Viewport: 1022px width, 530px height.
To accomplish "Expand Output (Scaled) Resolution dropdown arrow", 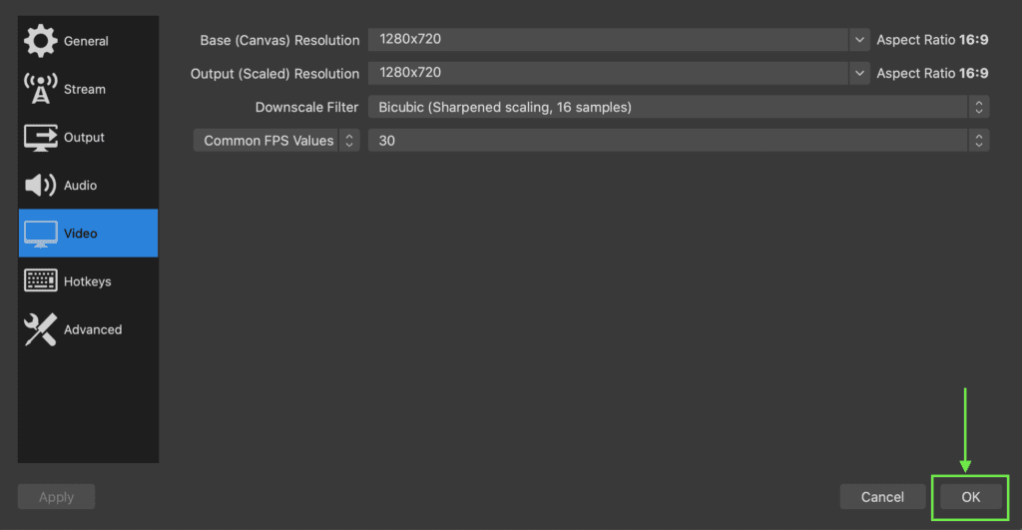I will [x=859, y=73].
